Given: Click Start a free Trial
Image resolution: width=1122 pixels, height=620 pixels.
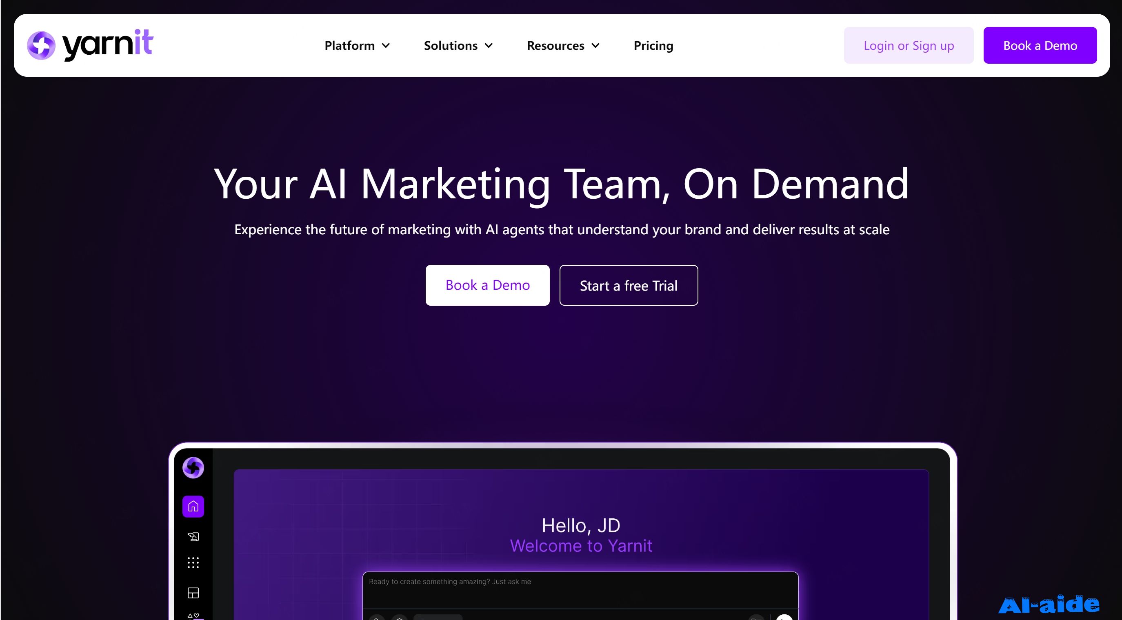Looking at the screenshot, I should click(x=629, y=285).
